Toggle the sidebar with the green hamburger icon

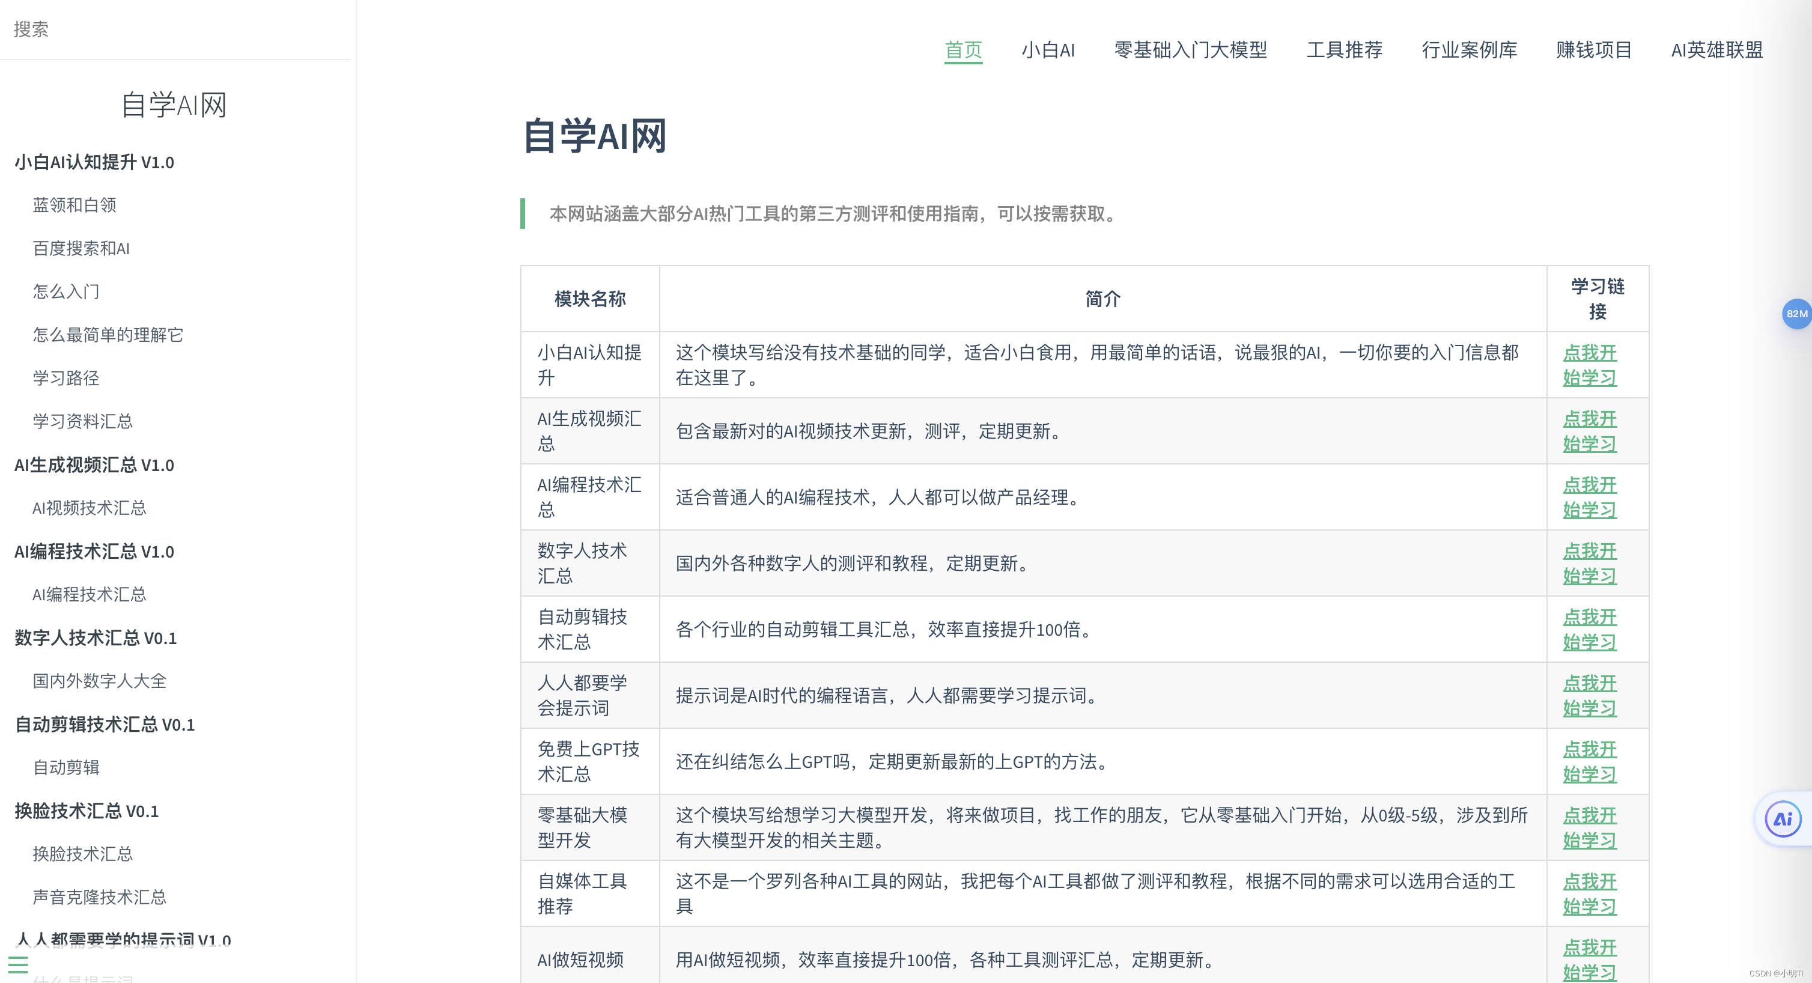(18, 964)
